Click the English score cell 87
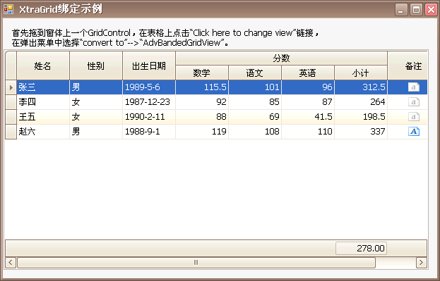The image size is (440, 281). (x=308, y=102)
